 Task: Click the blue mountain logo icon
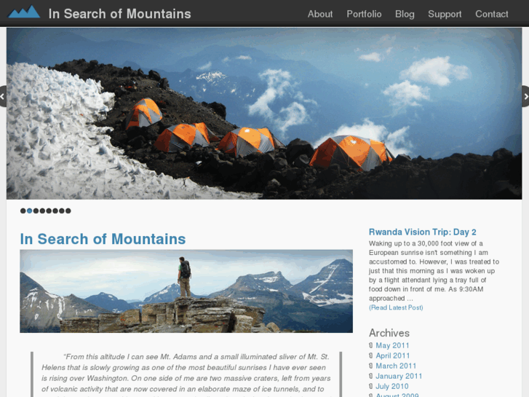coord(24,12)
